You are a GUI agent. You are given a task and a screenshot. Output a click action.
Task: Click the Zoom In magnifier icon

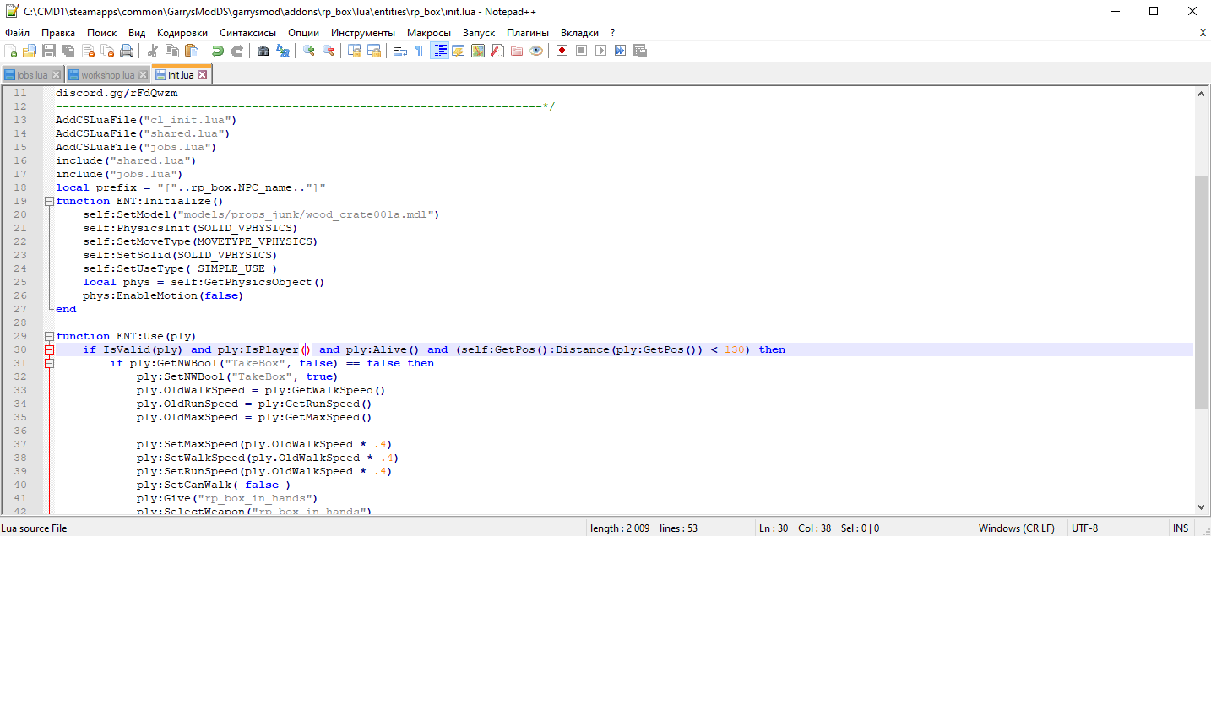pos(309,51)
